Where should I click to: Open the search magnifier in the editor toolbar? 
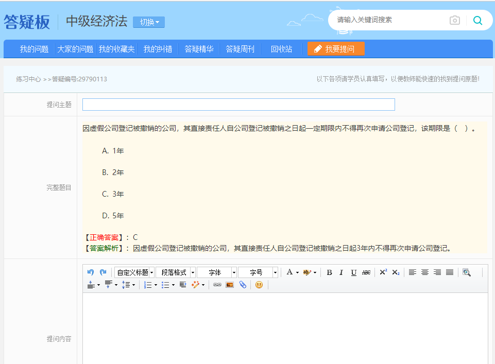[x=467, y=273]
